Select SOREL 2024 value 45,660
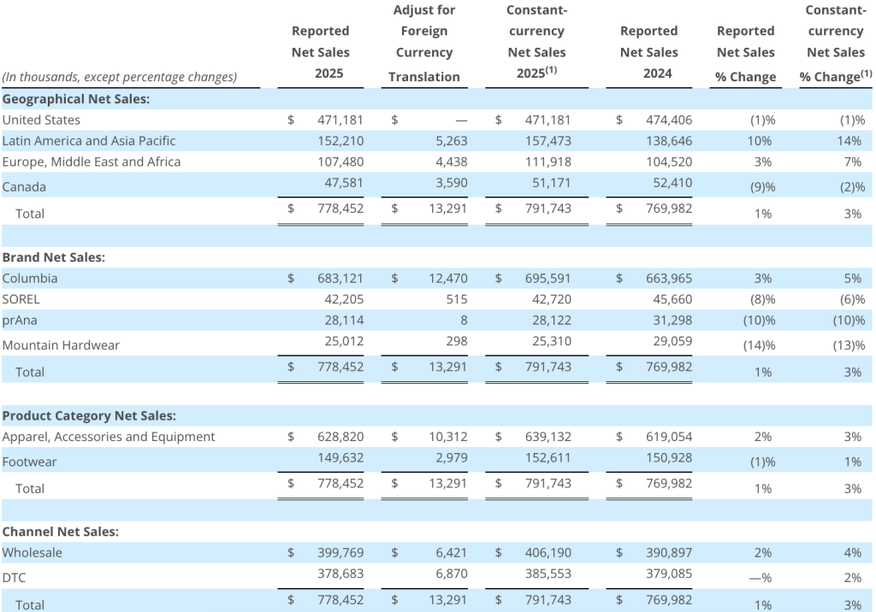Image resolution: width=876 pixels, height=612 pixels. pos(672,299)
